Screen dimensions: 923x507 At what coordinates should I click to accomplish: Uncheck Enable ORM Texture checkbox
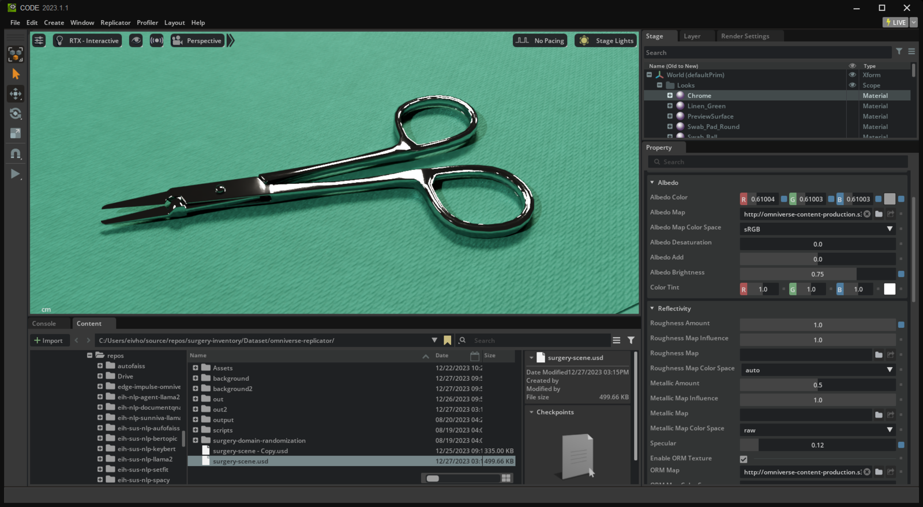pyautogui.click(x=744, y=459)
